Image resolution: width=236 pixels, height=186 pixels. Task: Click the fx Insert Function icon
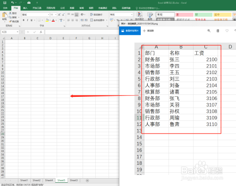(41, 32)
